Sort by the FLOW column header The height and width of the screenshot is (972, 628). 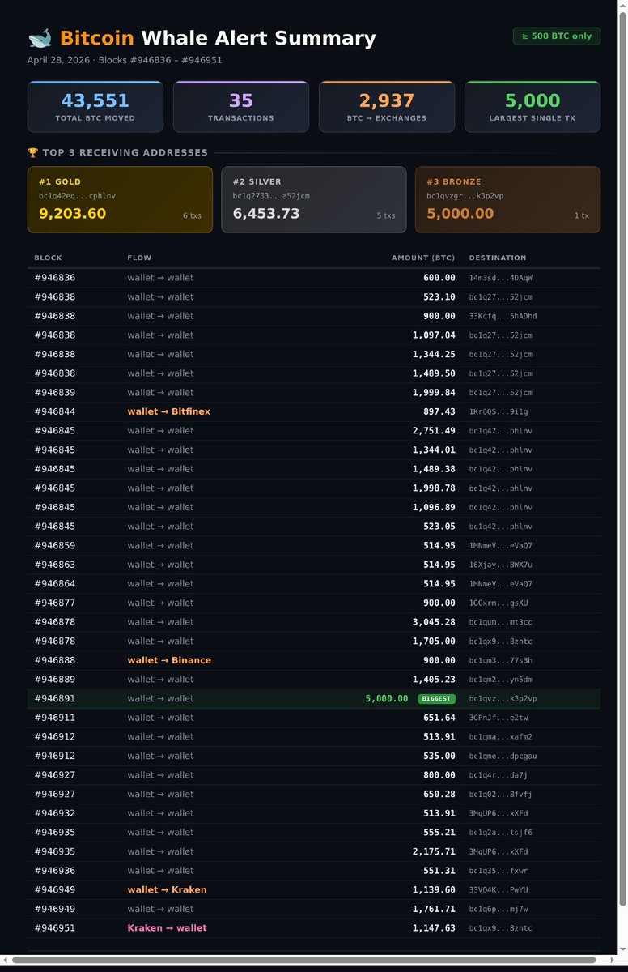click(x=139, y=258)
